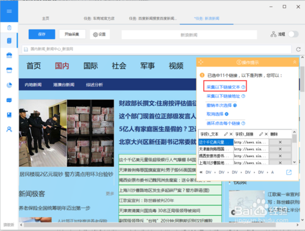Click the x icon on 字段1_链接 column header
The height and width of the screenshot is (231, 305).
[266, 134]
